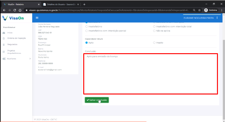Viewport: 225px width, 122px height.
Task: Switch to Detalhes do Usuario tab
Action: point(61,5)
